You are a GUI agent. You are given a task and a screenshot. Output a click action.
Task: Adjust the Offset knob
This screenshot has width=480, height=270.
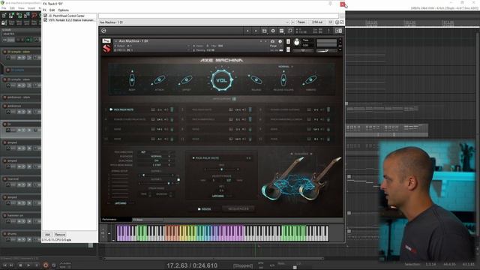point(187,80)
